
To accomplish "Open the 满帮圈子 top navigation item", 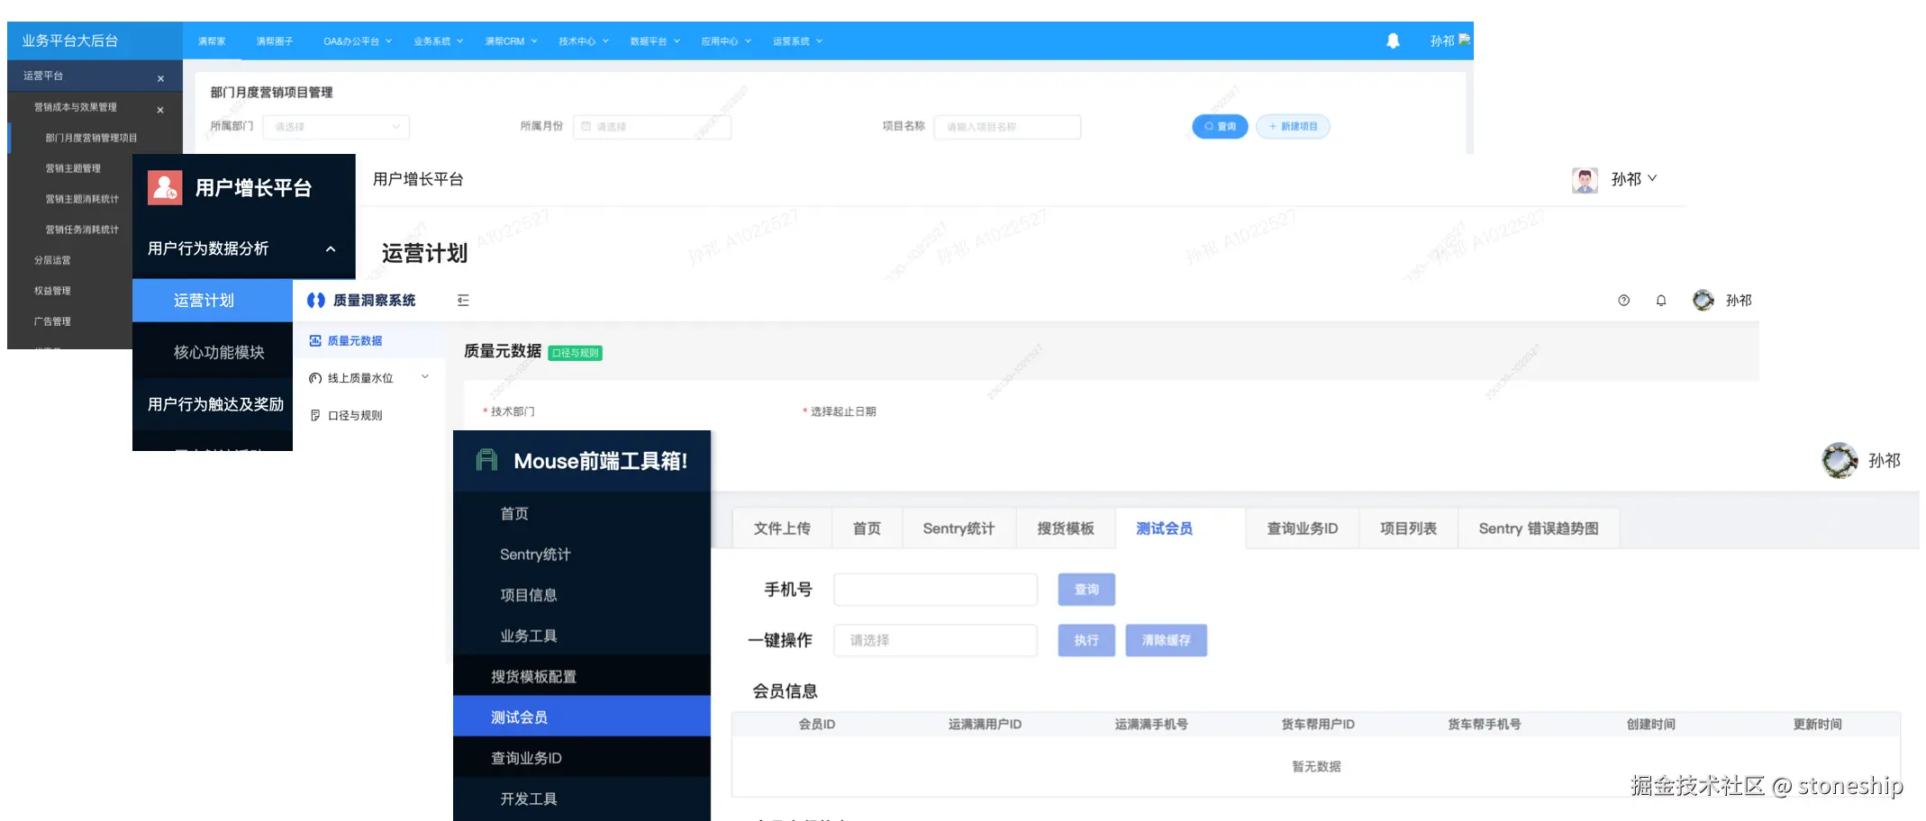I will point(275,41).
